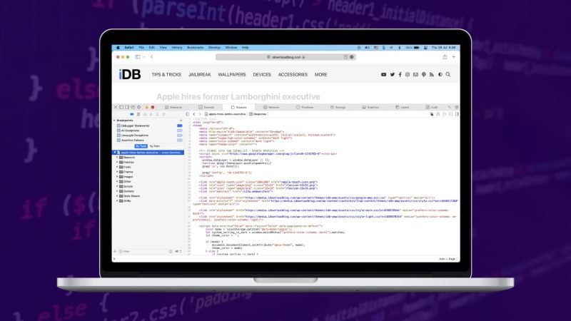Collapse the Breakpoints section
The width and height of the screenshot is (571, 321).
coord(114,121)
